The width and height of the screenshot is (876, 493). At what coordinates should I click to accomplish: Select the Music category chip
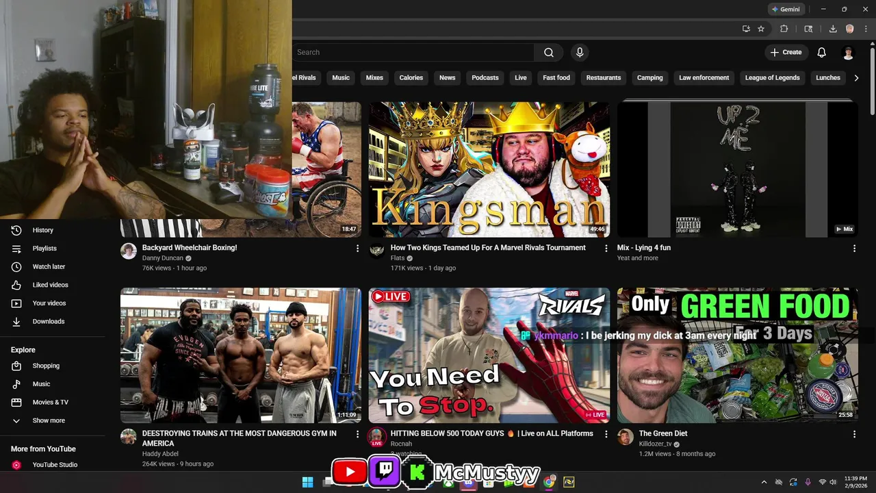pyautogui.click(x=341, y=78)
